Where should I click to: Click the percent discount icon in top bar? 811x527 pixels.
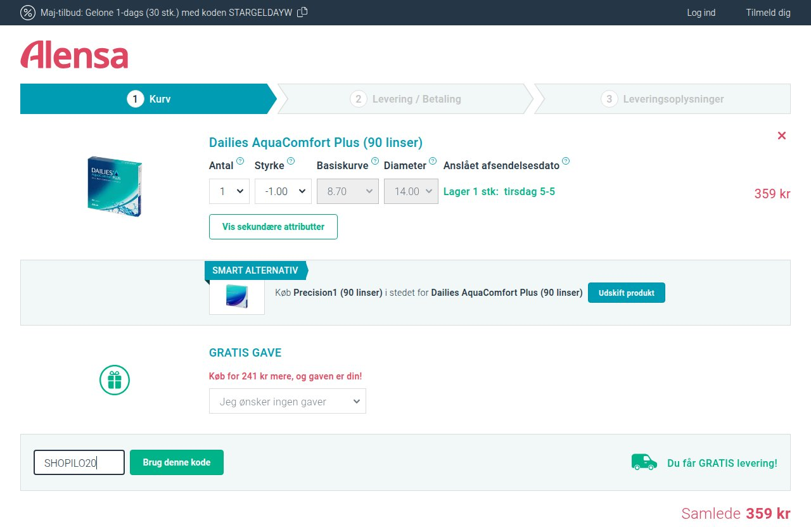[x=28, y=13]
